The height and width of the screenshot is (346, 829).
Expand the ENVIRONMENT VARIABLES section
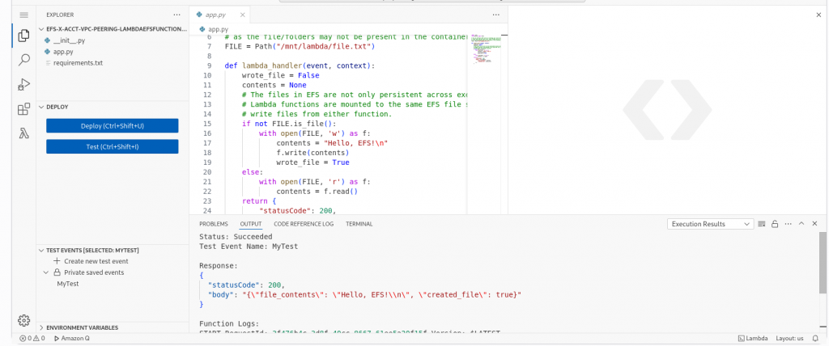click(42, 327)
